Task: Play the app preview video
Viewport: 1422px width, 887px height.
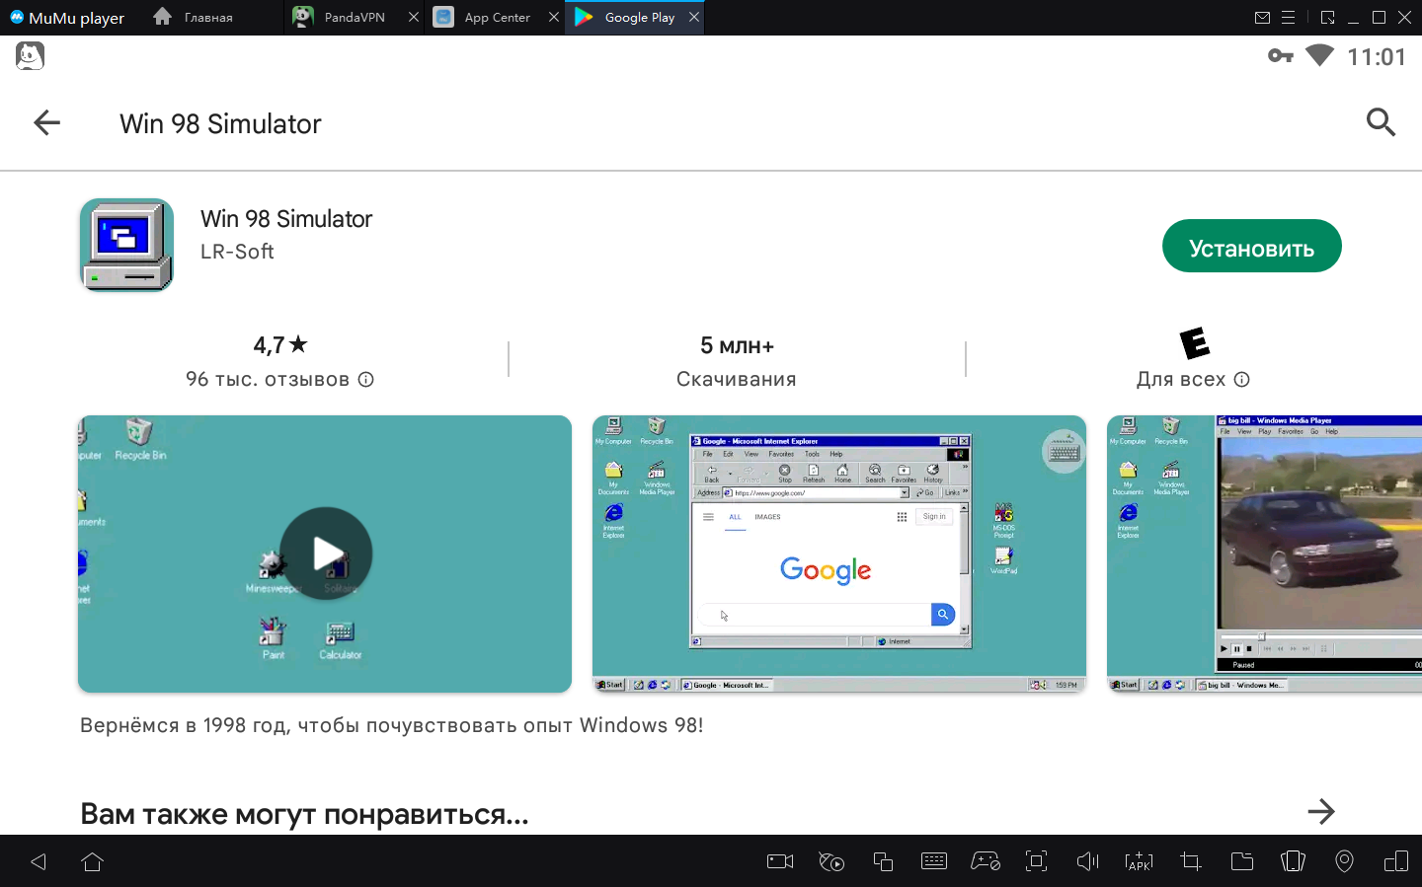Action: (326, 554)
